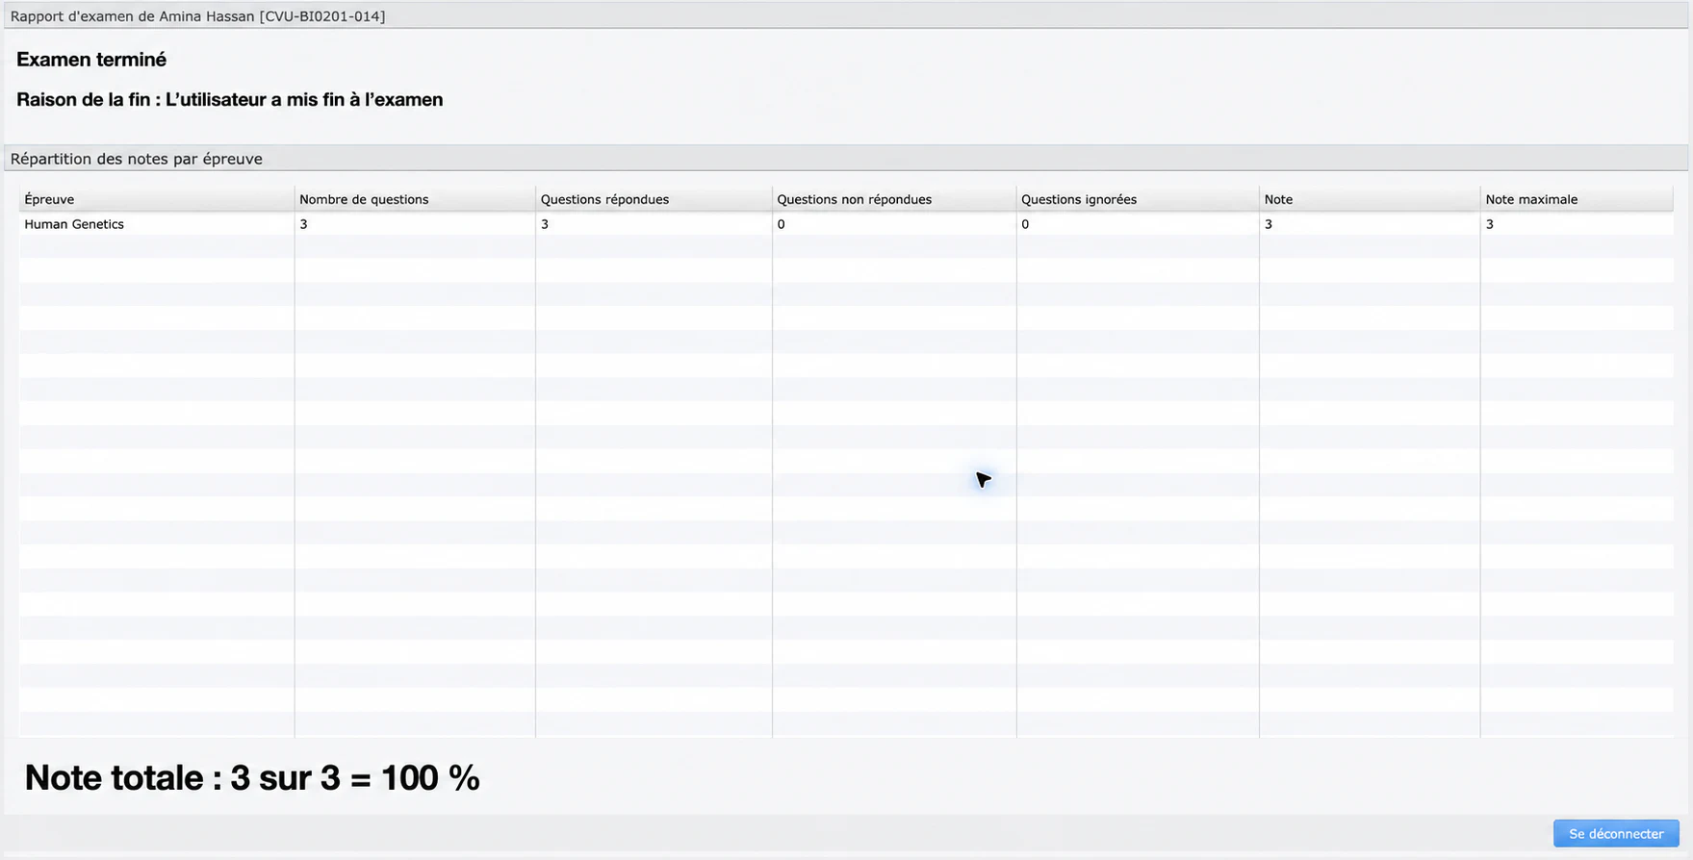Click the Questions non répondues column header

(x=894, y=199)
